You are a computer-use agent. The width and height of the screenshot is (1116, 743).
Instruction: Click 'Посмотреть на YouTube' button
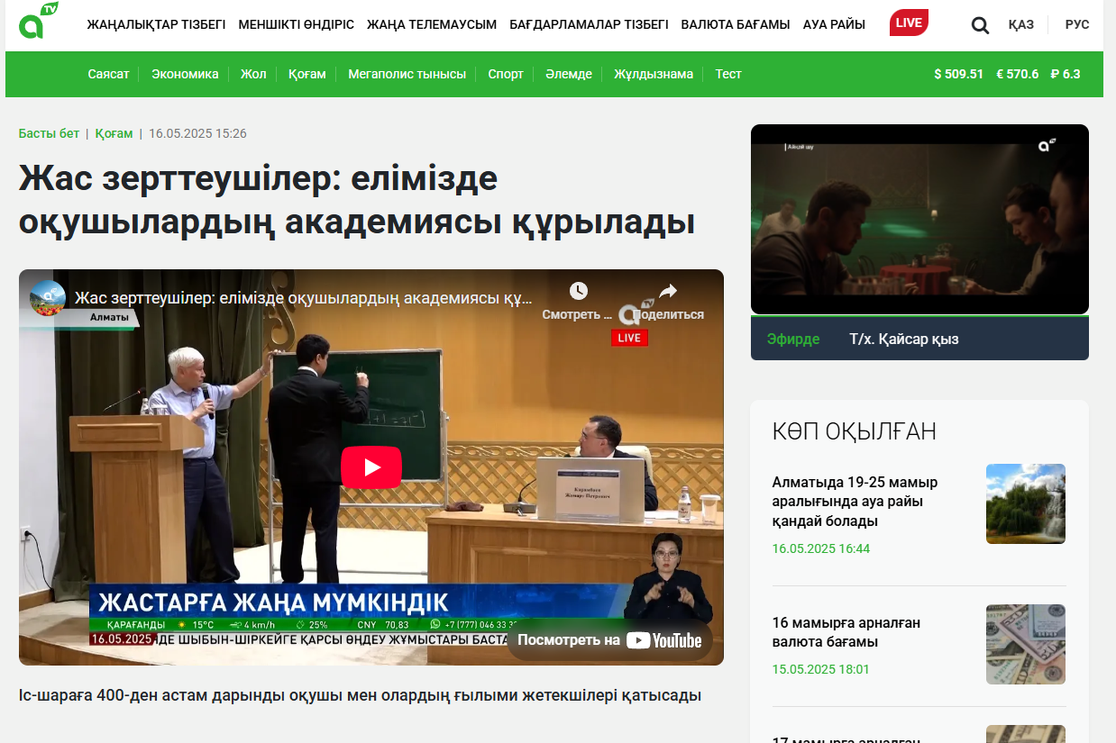609,640
